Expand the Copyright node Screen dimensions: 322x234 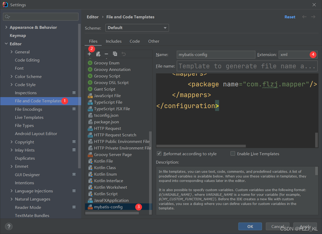(12, 142)
